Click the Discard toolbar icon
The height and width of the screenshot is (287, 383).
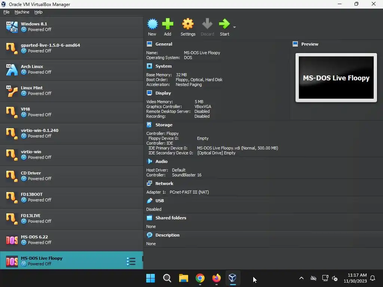tap(207, 24)
